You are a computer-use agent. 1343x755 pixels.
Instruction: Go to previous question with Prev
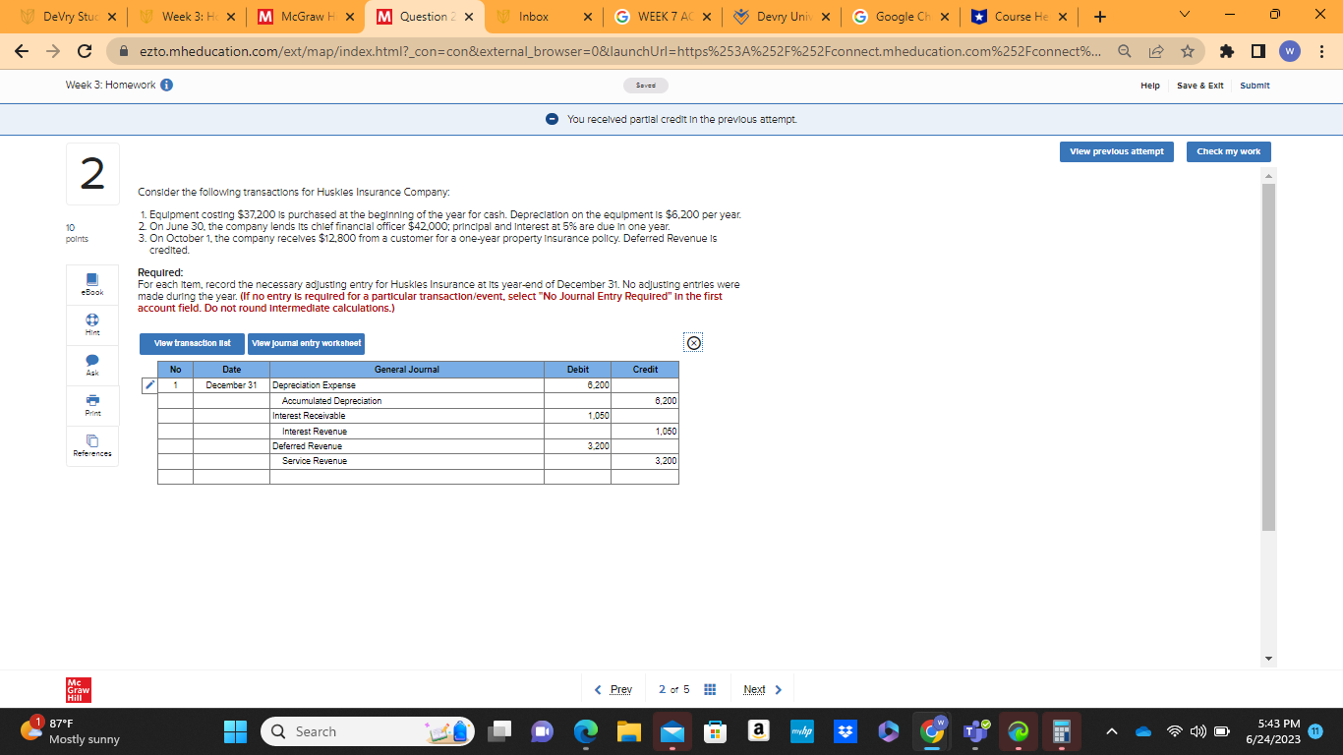(x=613, y=689)
